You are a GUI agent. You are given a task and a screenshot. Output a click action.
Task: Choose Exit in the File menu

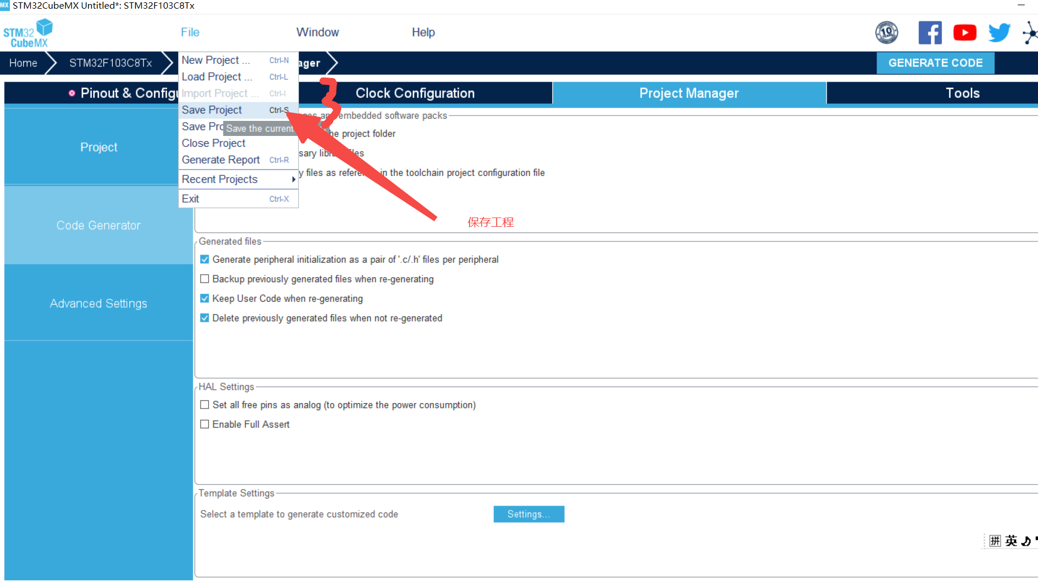click(238, 199)
